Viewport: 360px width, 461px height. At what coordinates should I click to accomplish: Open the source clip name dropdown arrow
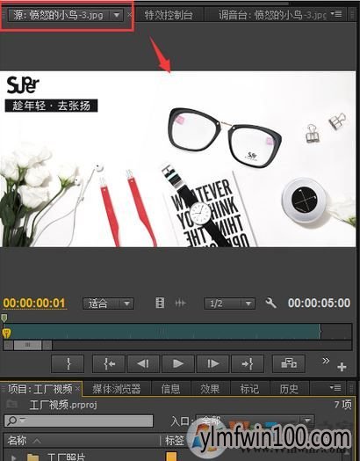(117, 14)
